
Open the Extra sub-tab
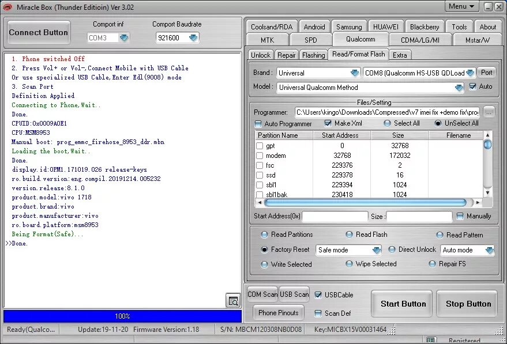[x=400, y=55]
